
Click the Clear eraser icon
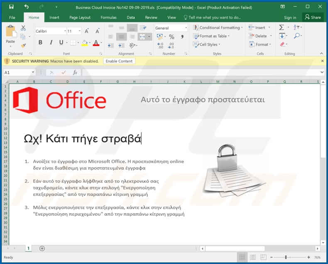pyautogui.click(x=282, y=44)
